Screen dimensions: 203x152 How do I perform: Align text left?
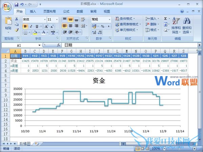point(65,26)
